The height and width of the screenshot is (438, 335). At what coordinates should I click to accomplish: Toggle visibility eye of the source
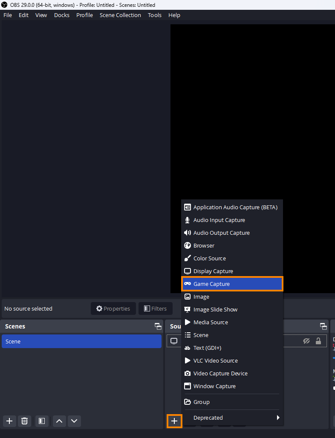(306, 341)
